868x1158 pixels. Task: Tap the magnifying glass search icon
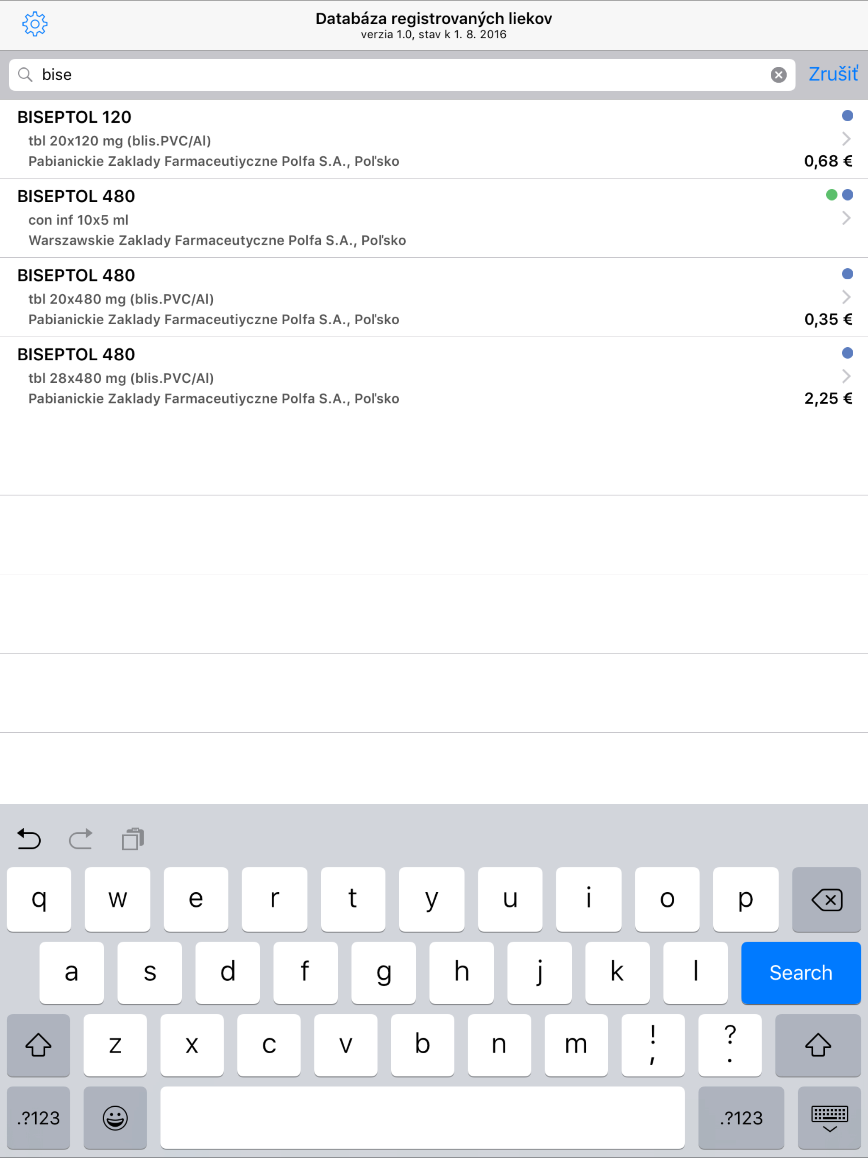tap(25, 75)
